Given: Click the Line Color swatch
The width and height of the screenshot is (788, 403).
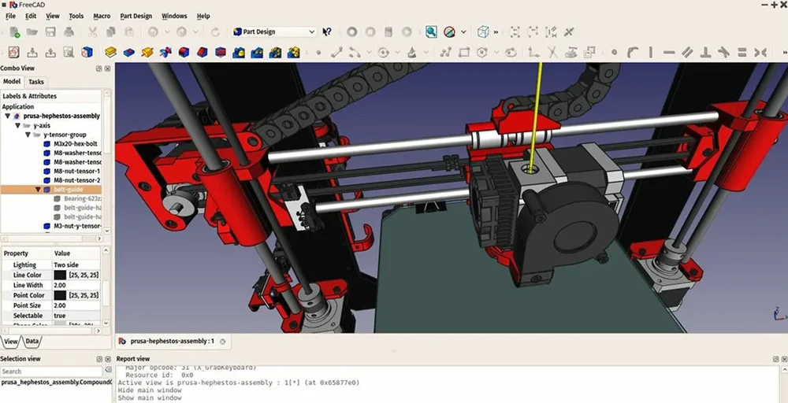Looking at the screenshot, I should (60, 275).
